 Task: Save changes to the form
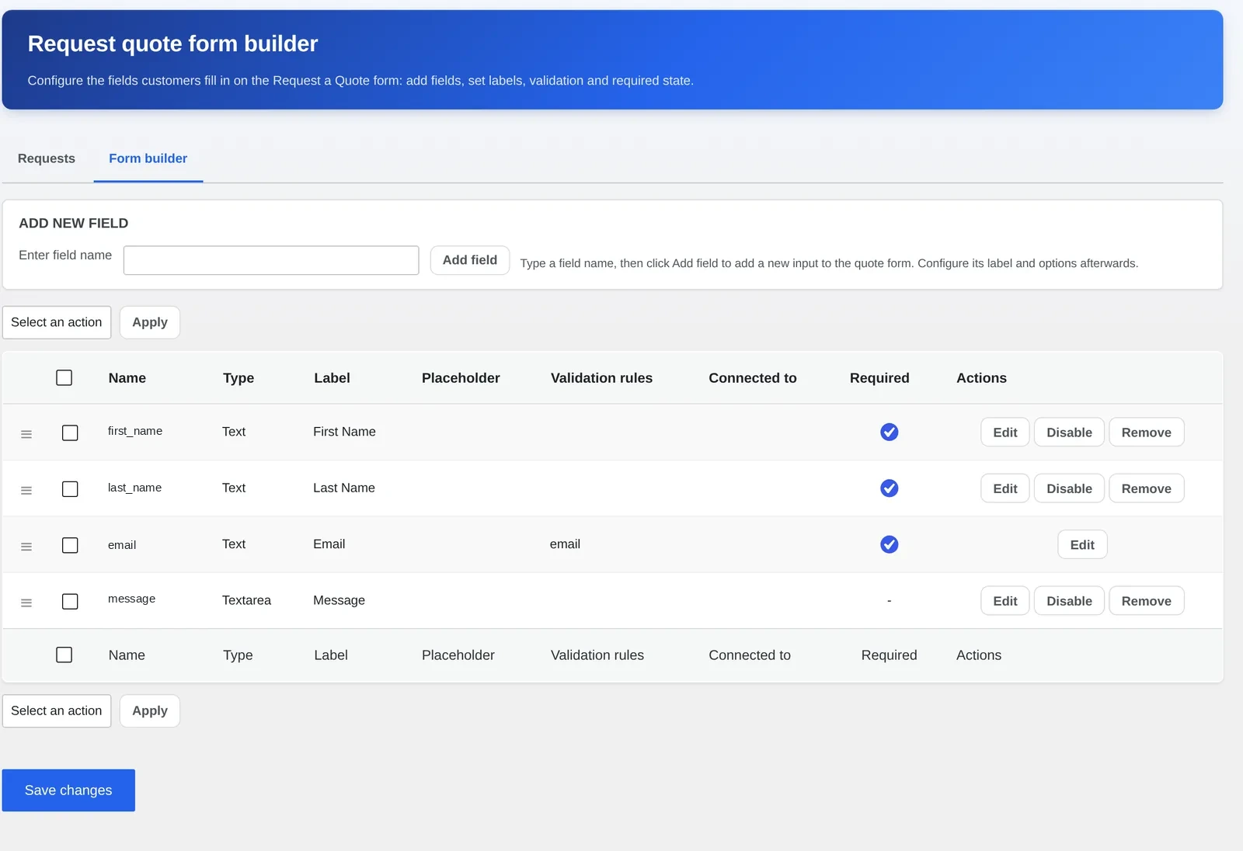tap(68, 790)
